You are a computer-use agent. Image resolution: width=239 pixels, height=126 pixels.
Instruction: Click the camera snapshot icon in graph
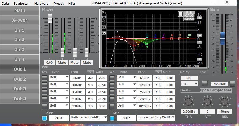[x=104, y=17]
